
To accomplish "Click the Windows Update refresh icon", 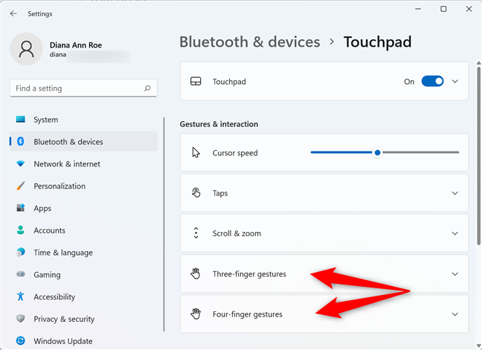I will [21, 341].
